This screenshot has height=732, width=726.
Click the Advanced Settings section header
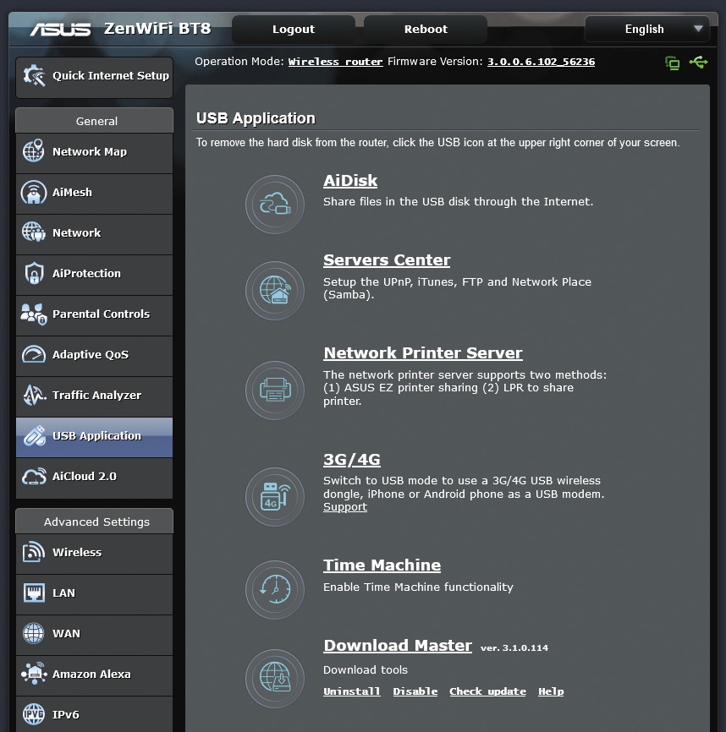point(95,522)
